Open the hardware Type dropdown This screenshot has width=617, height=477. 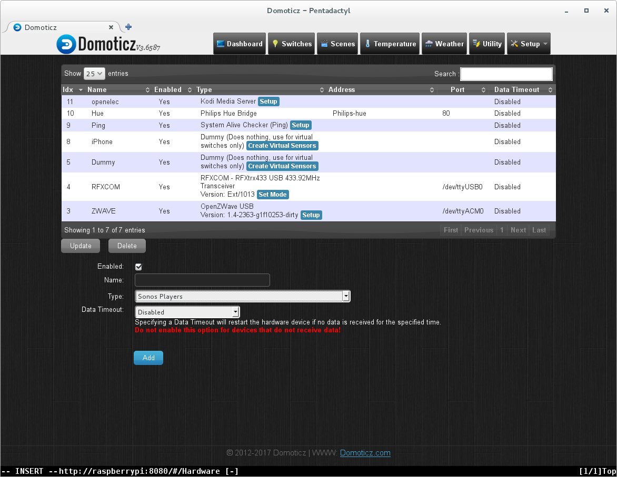(x=242, y=296)
